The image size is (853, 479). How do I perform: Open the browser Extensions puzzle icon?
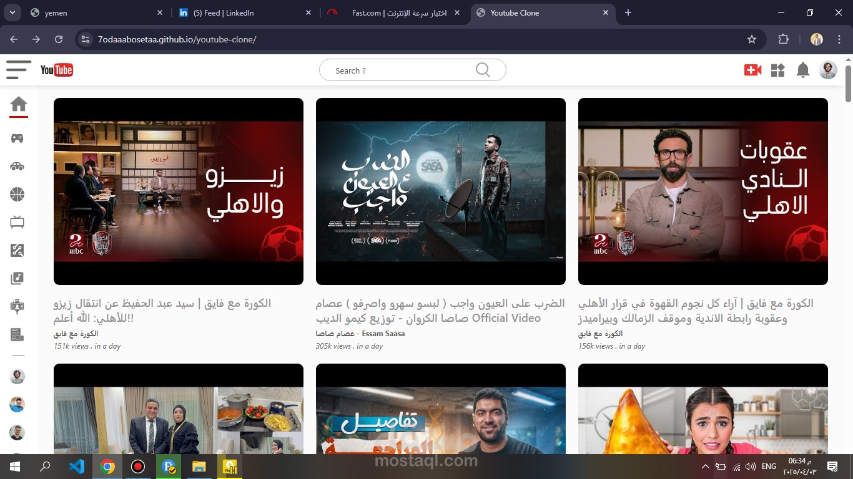pyautogui.click(x=783, y=39)
